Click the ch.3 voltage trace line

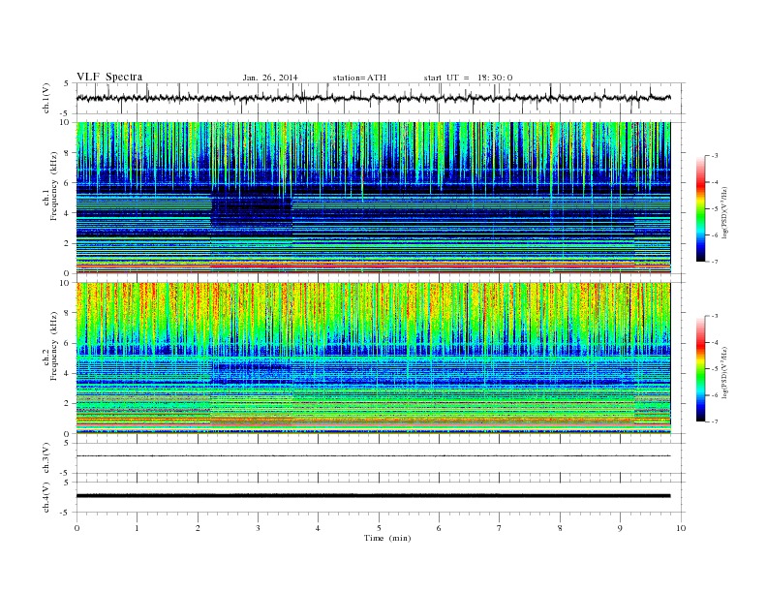pos(373,456)
